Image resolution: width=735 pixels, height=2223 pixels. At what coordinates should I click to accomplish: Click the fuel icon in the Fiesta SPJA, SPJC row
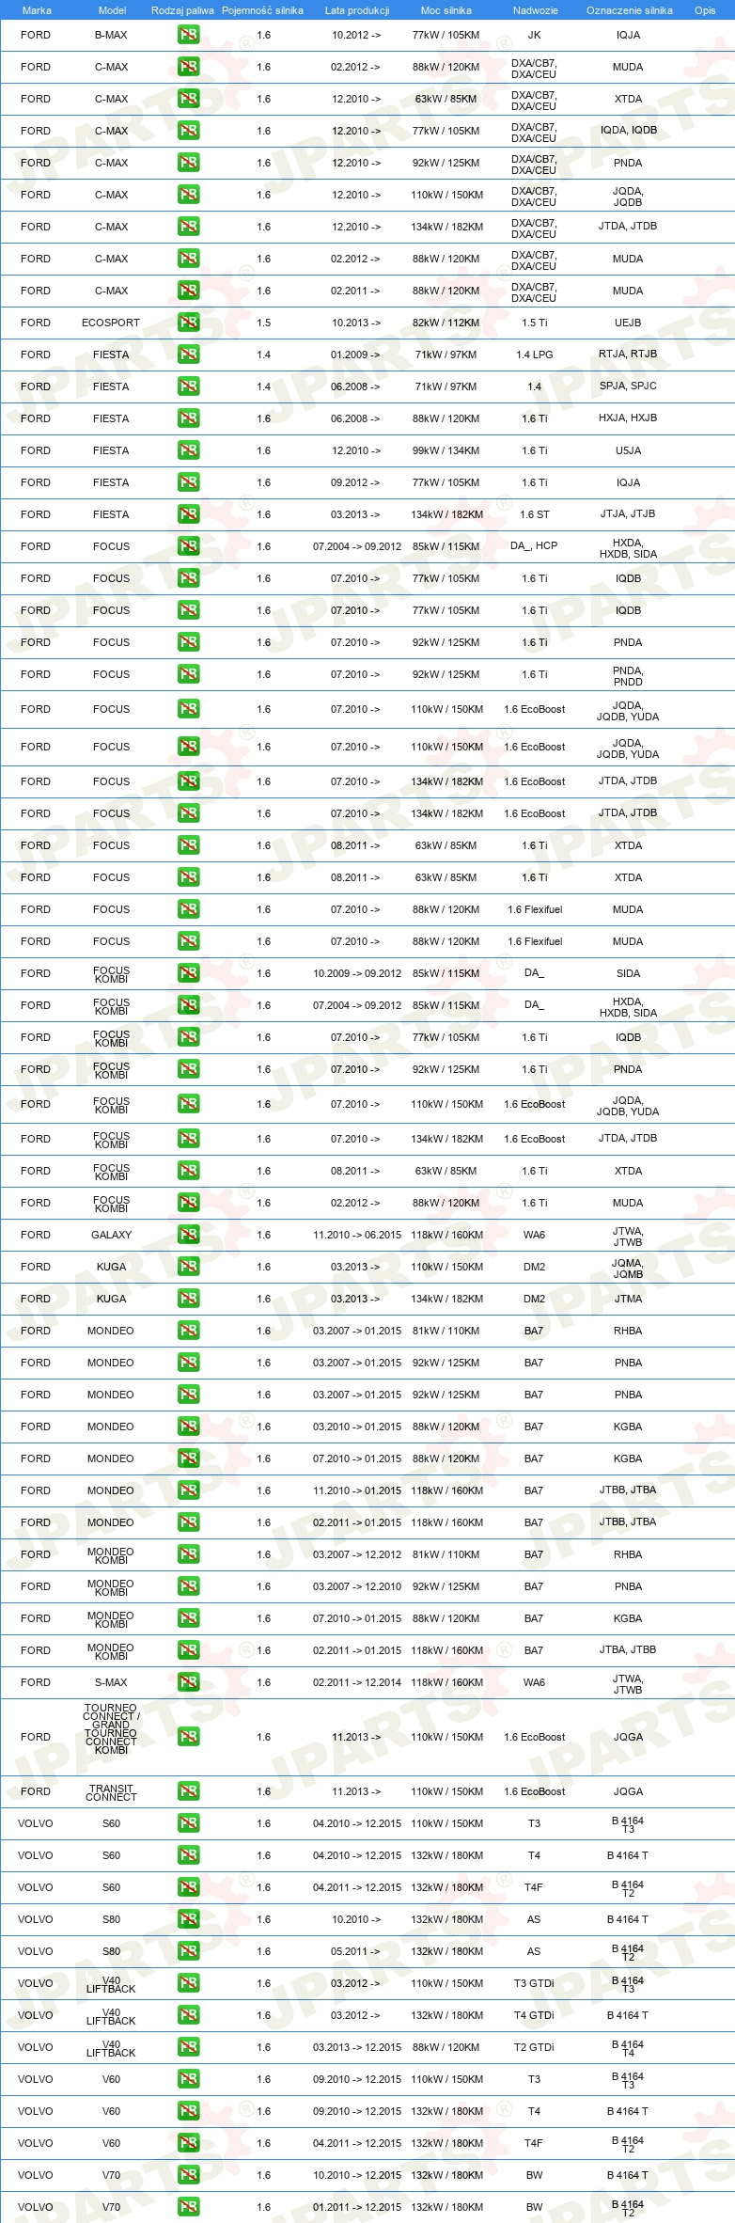click(x=189, y=386)
